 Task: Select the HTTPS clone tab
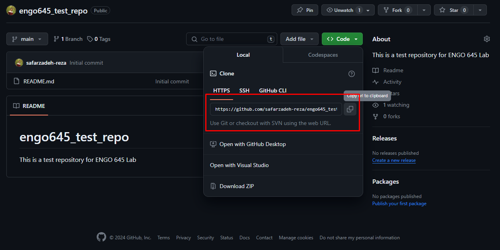pos(222,90)
